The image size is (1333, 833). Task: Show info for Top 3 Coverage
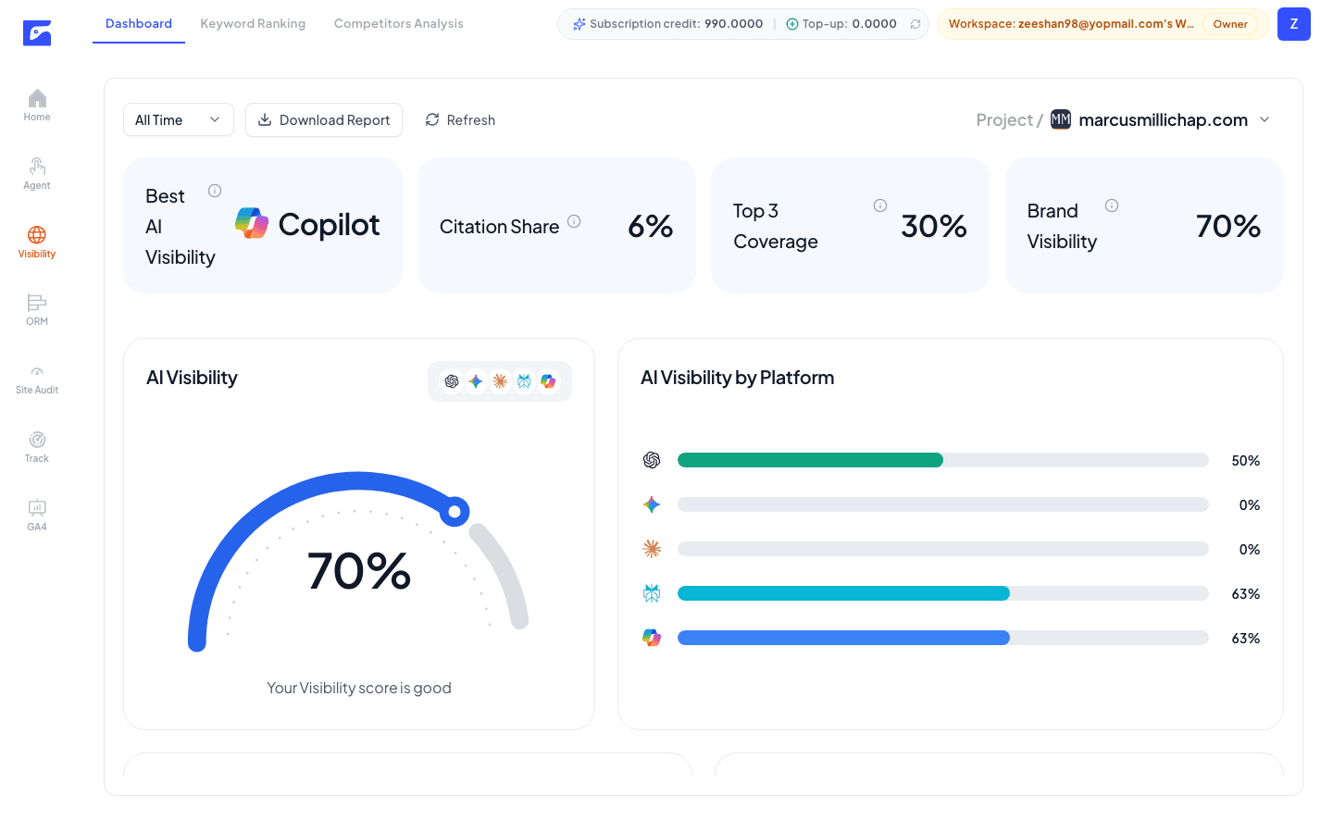880,205
